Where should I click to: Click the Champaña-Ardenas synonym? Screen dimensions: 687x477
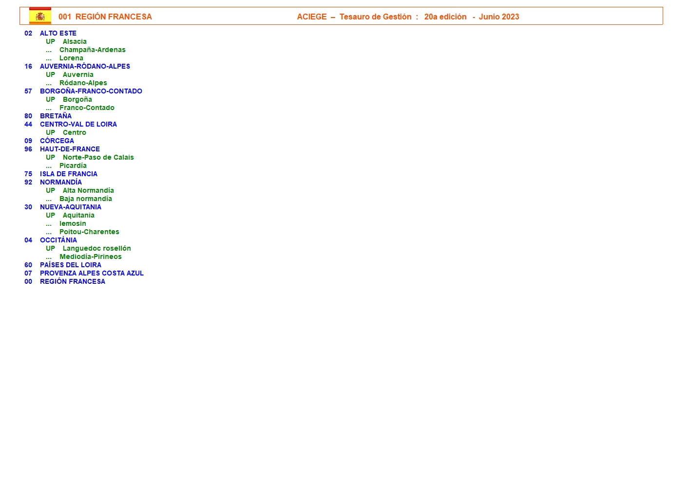[x=92, y=50]
